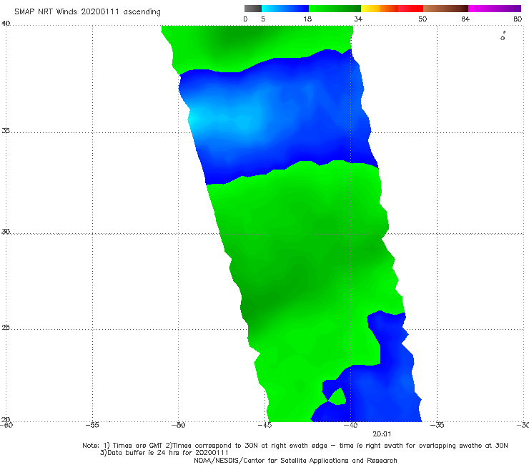Screen dimensions: 529x465
Task: Click the latitude label '25'
Action: click(x=6, y=327)
